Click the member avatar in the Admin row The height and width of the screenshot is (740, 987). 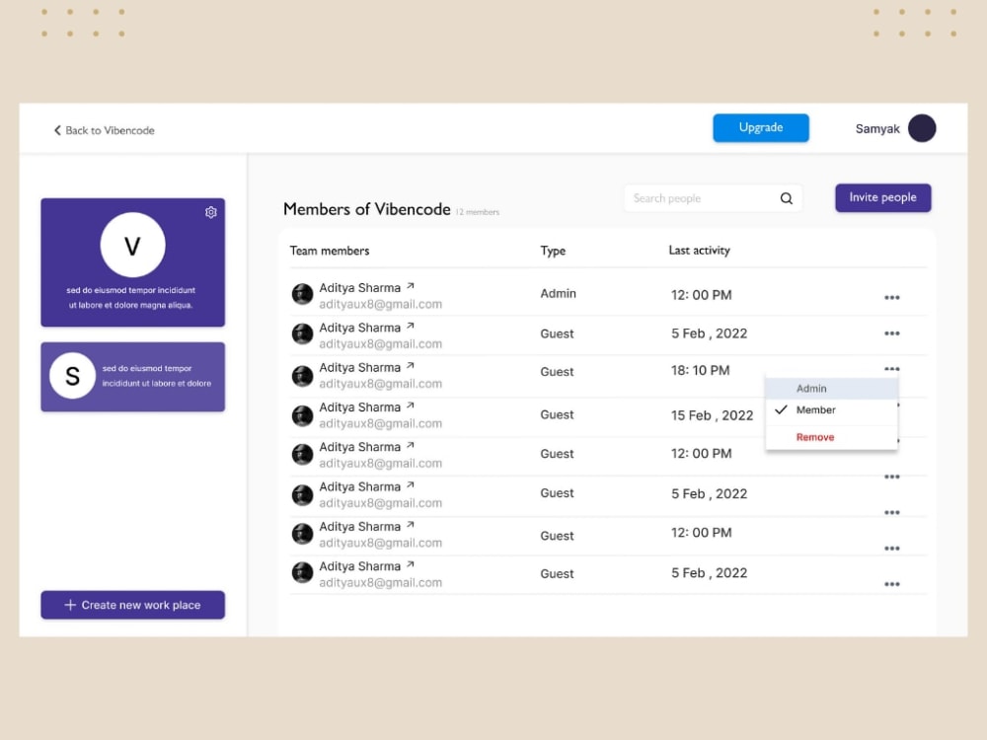302,294
